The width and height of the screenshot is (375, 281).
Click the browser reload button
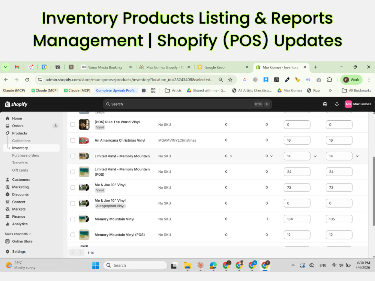pyautogui.click(x=27, y=80)
